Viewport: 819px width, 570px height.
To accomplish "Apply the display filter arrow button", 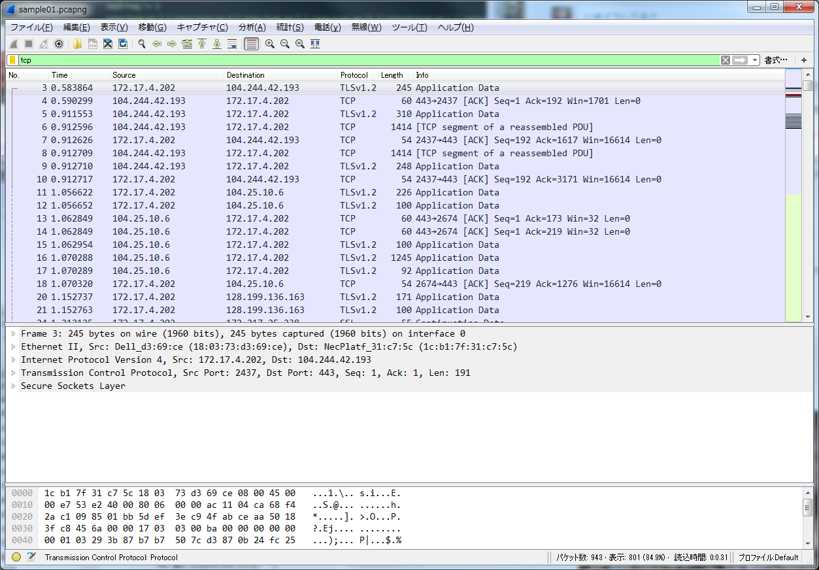I will [x=740, y=60].
